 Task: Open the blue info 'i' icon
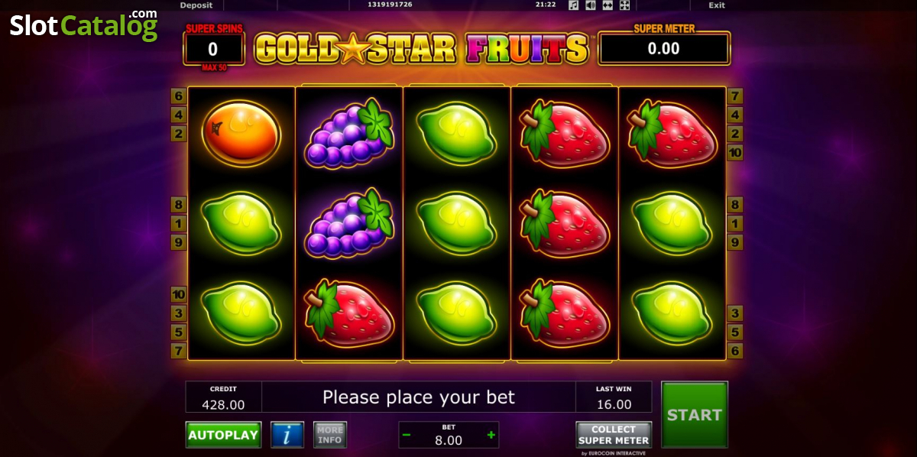287,435
